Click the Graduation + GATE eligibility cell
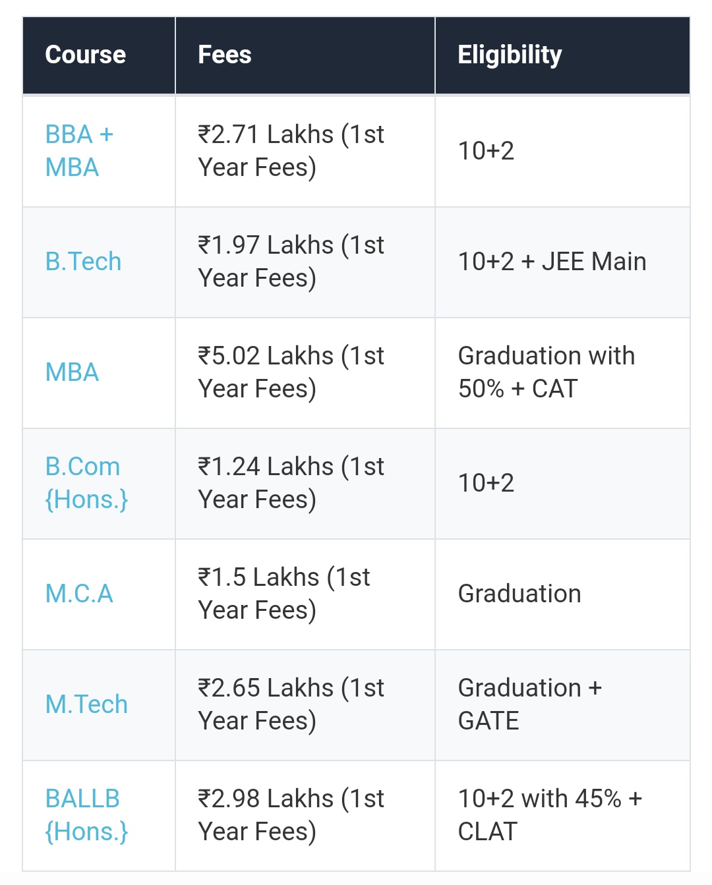Viewport: 712px width, 885px height. click(529, 704)
